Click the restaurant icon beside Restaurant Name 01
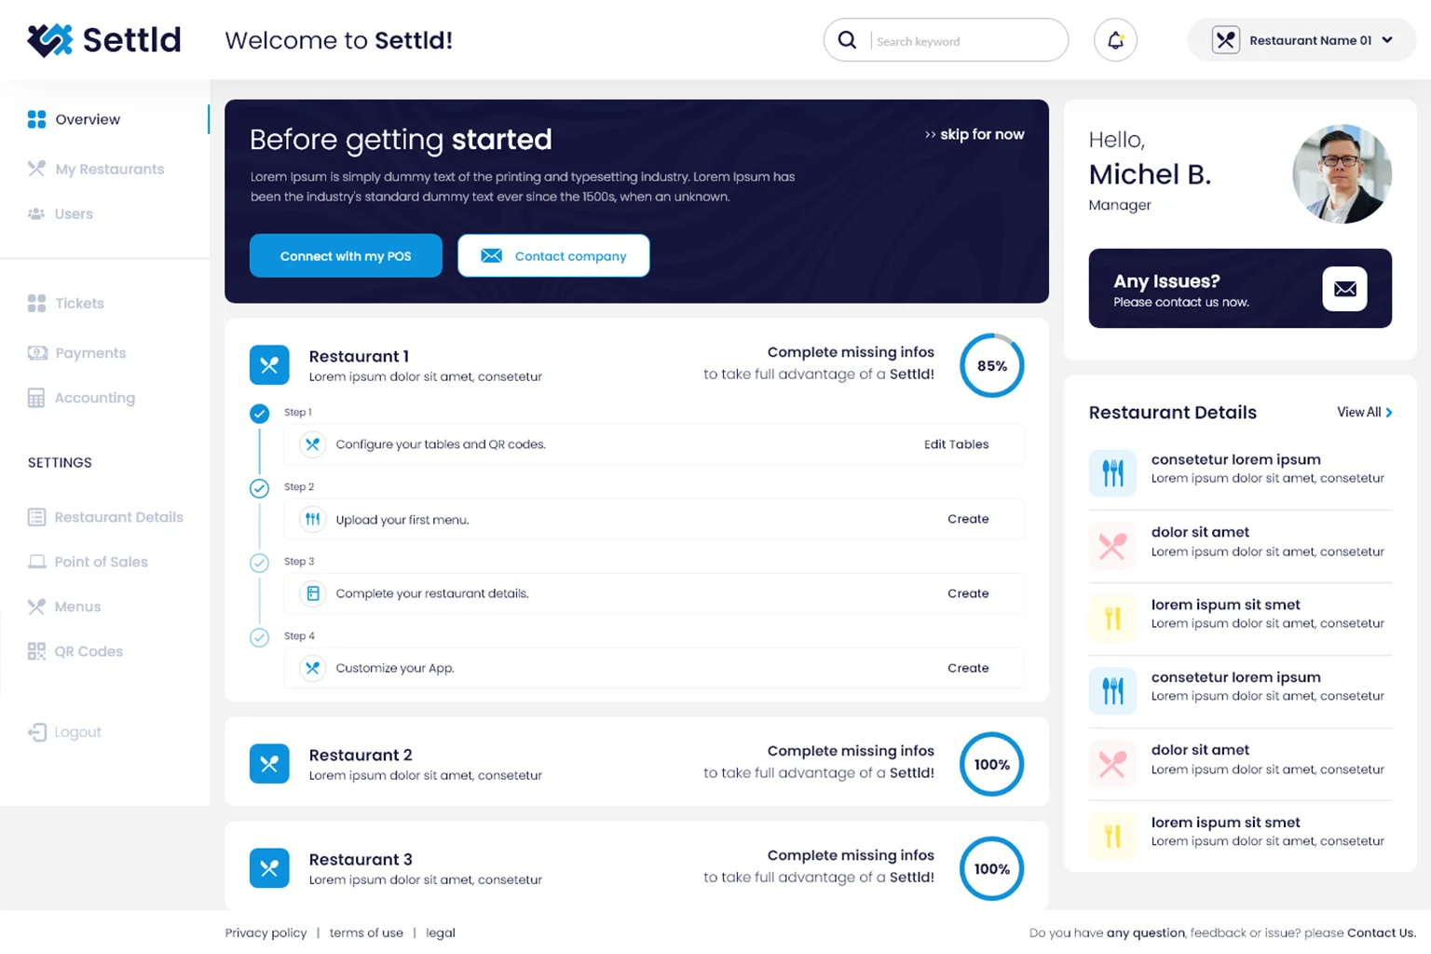Screen dimensions: 1431x954 point(1225,40)
